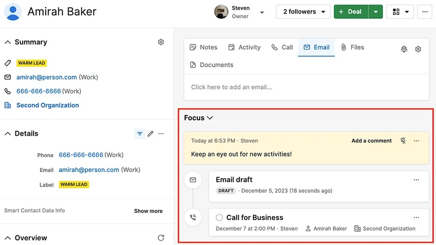Click the Details filter icon
Screen dimensions: 436x245
140,134
